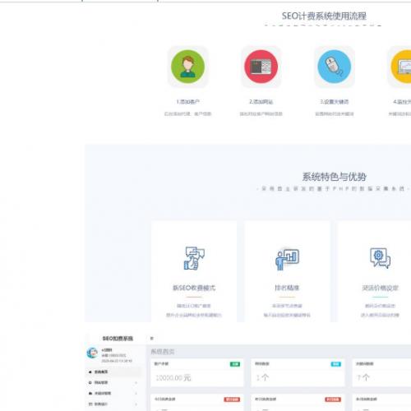
Task: Click the 2.添加网站 step label
Action: pos(261,102)
